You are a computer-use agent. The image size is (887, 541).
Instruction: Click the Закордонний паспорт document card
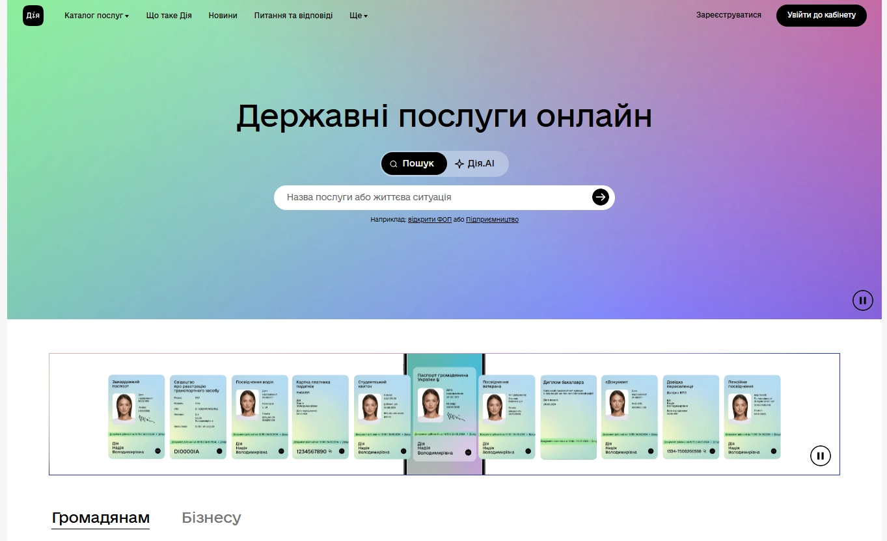pyautogui.click(x=137, y=417)
